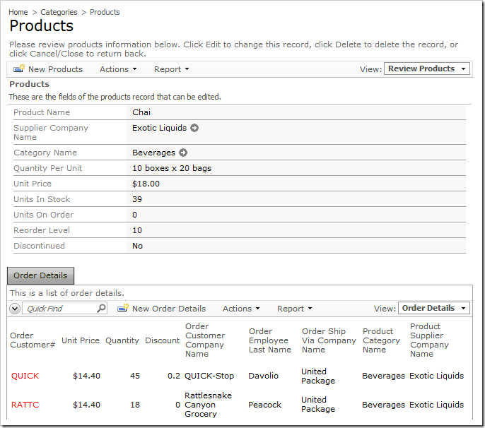Click the New Order Details icon
Viewport: 485px width, 428px height.
coord(123,308)
